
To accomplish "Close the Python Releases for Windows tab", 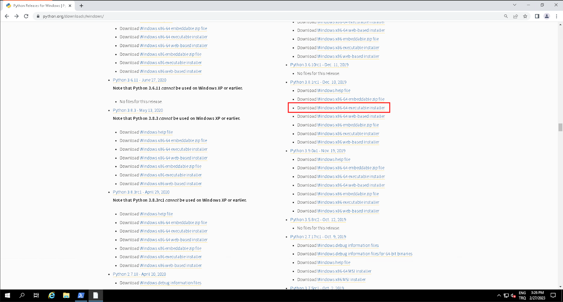I will point(70,6).
